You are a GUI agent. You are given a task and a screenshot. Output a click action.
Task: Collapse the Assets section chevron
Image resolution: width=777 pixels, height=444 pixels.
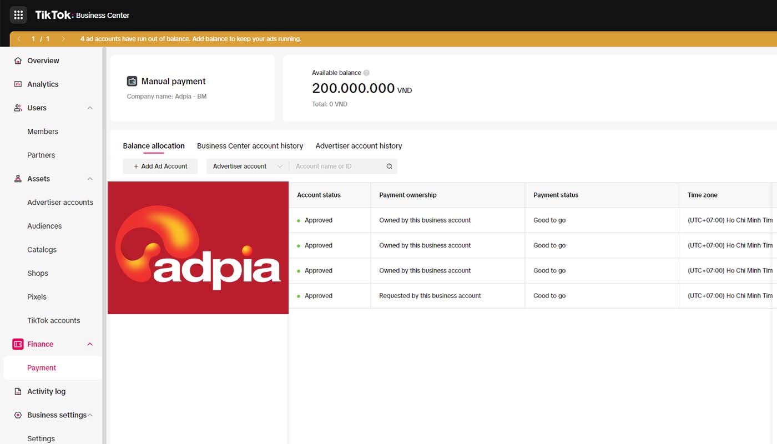coord(90,179)
